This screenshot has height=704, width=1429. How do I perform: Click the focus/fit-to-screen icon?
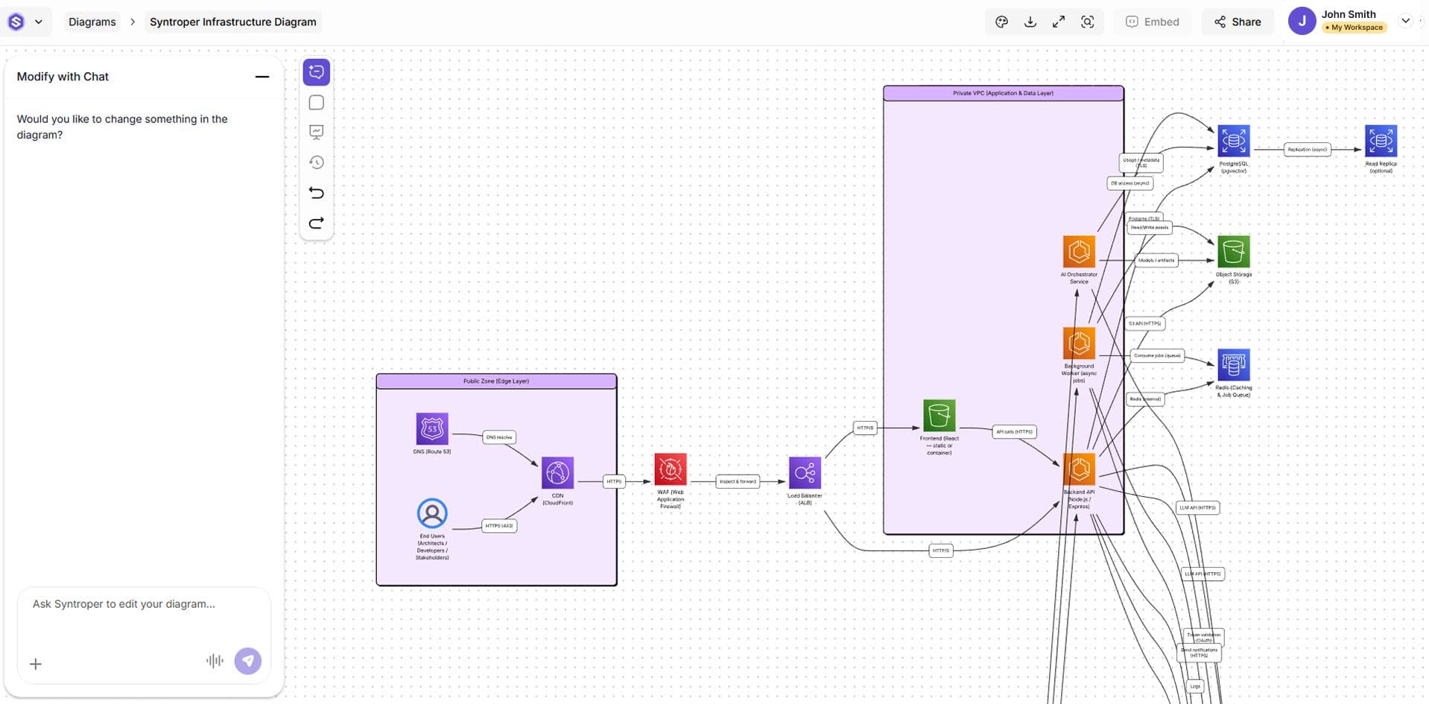1087,22
